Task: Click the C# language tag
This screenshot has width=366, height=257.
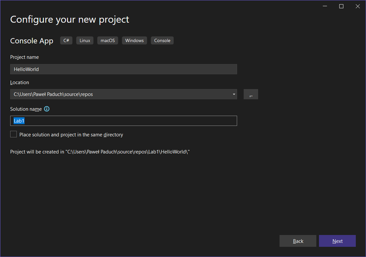Action: [x=66, y=41]
